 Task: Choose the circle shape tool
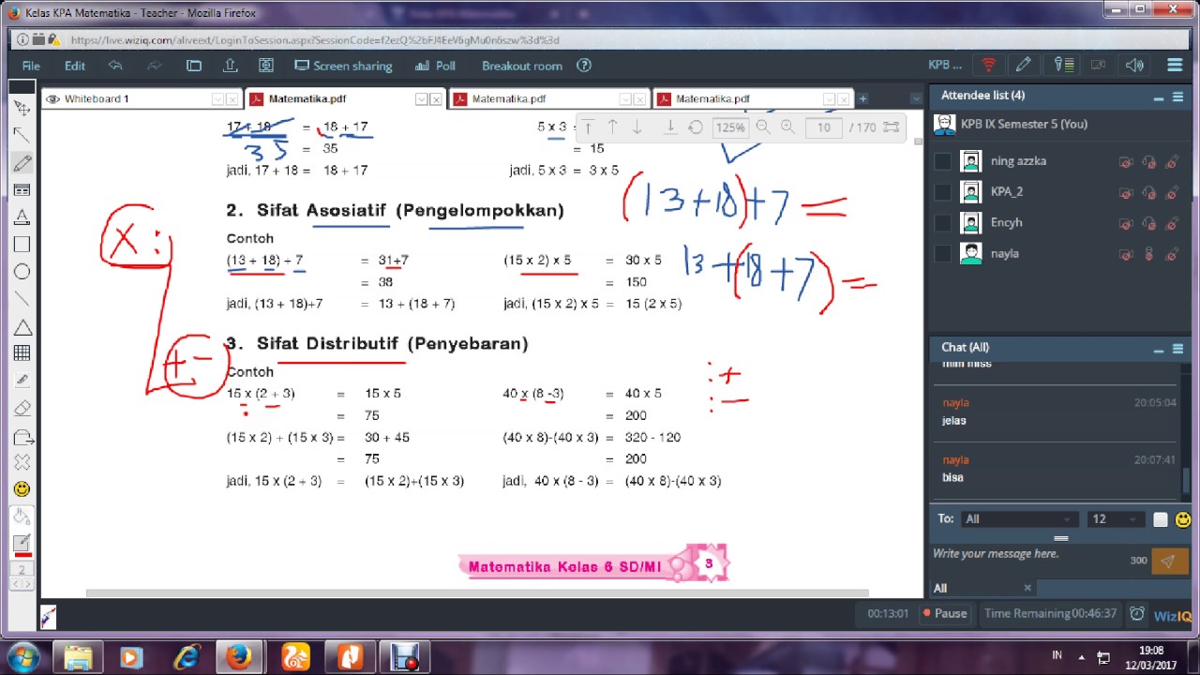tap(22, 271)
